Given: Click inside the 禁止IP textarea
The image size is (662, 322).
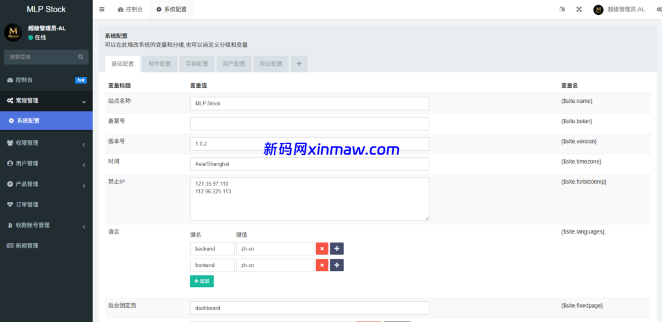Looking at the screenshot, I should click(310, 199).
